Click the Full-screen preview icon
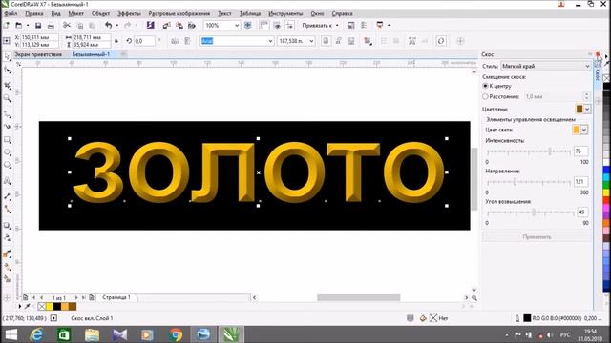The image size is (611, 343). [248, 26]
